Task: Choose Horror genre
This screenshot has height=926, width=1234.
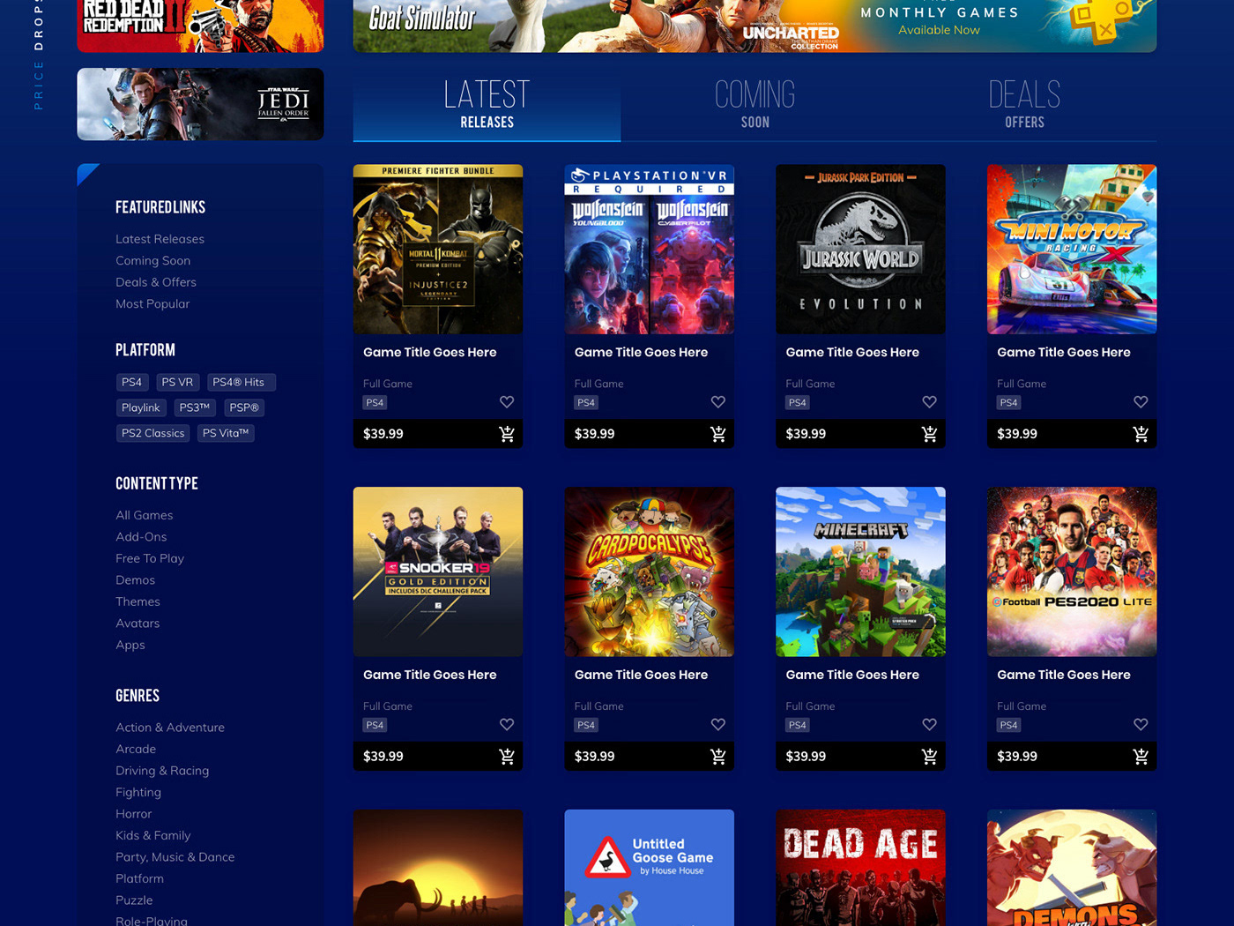Action: [x=134, y=814]
